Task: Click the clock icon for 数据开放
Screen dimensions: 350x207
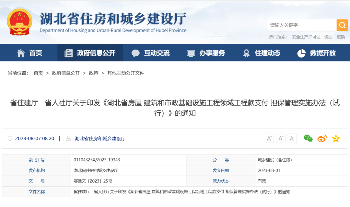Action: (301, 53)
